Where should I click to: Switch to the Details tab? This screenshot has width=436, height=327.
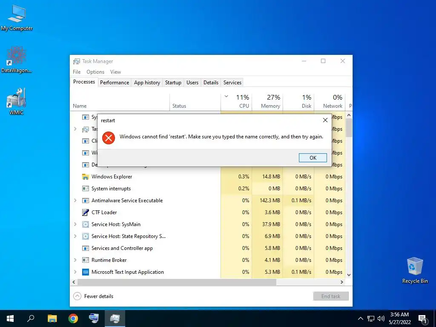211,83
